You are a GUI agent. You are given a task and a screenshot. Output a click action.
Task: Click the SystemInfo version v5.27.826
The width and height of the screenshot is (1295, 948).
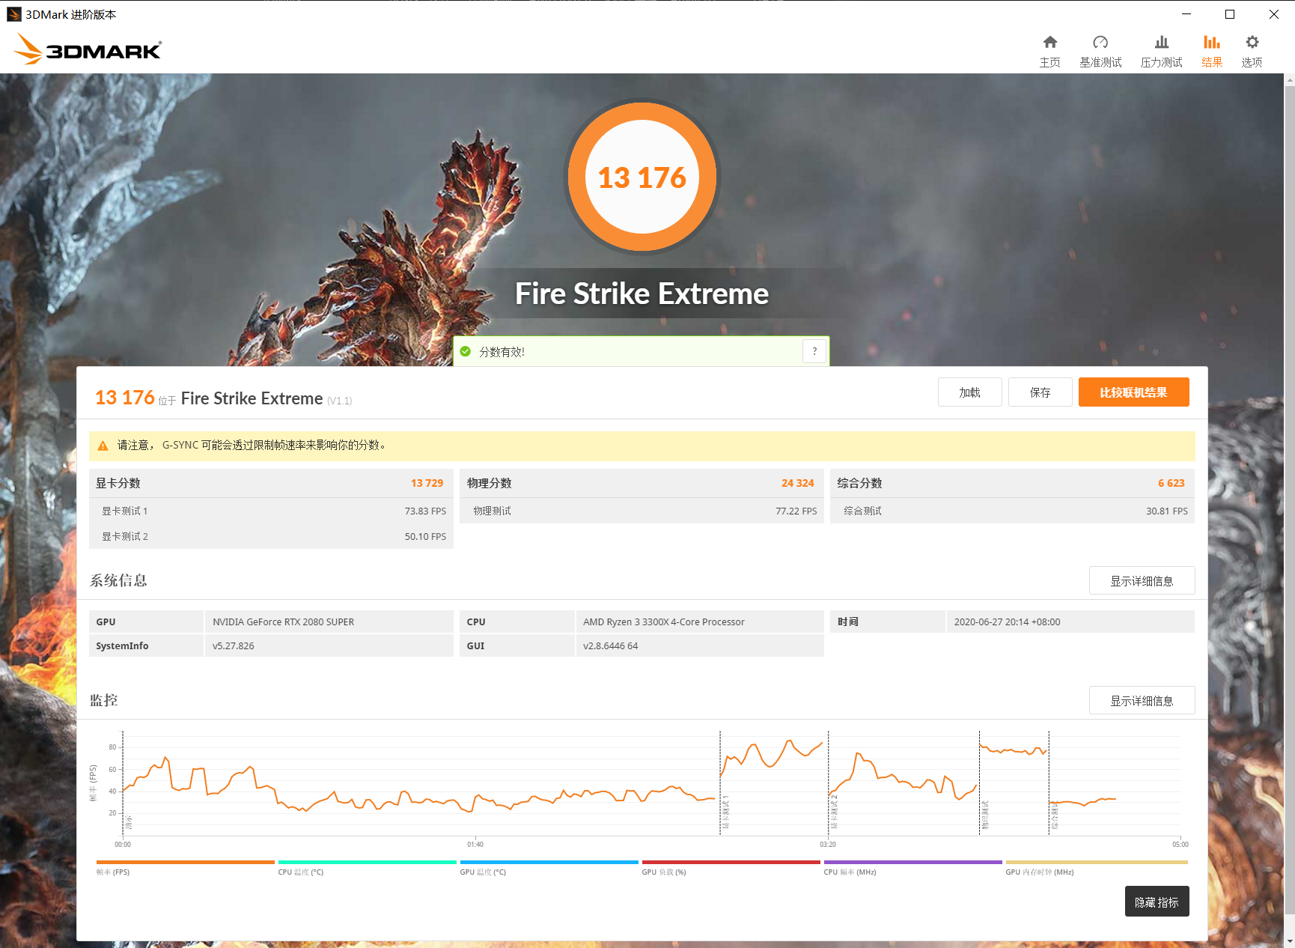click(233, 646)
